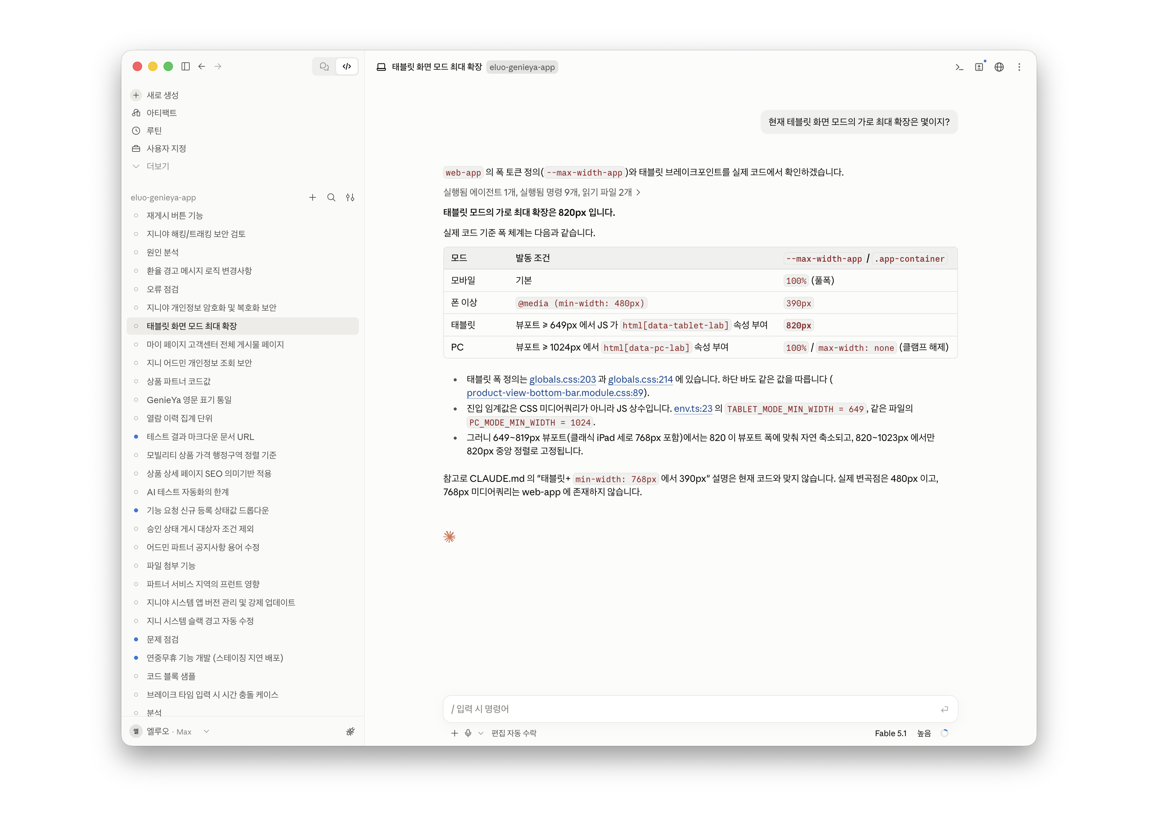Open the env.ts:23 link
1156x827 pixels.
(x=693, y=408)
